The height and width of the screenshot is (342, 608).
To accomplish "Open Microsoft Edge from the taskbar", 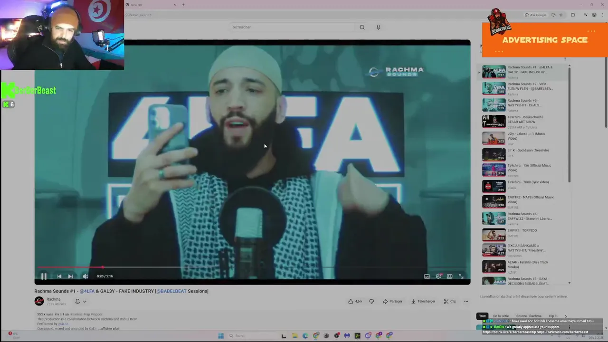I will [x=305, y=336].
